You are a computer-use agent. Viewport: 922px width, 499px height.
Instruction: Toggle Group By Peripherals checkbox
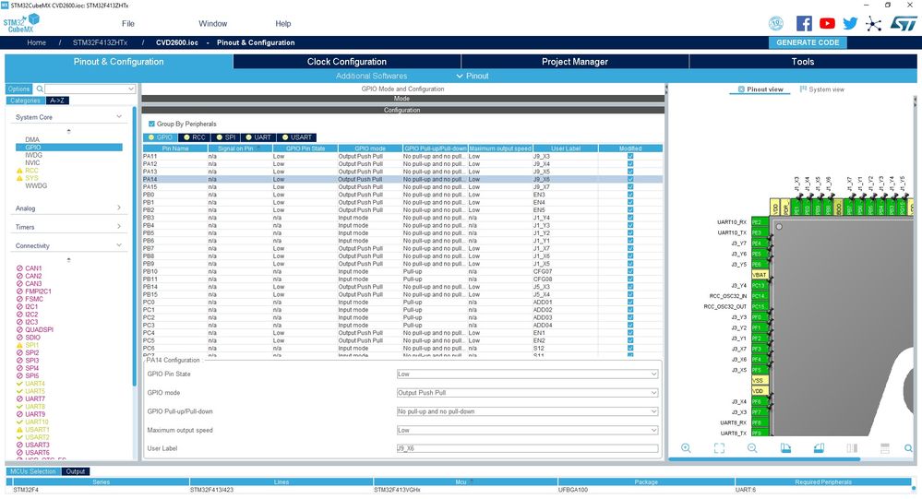(151, 124)
